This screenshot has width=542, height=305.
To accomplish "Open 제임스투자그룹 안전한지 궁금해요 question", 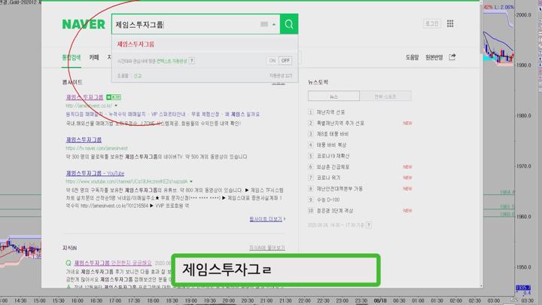I will tap(113, 263).
